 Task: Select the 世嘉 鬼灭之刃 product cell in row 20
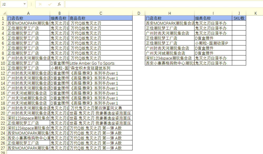click(x=101, y=113)
